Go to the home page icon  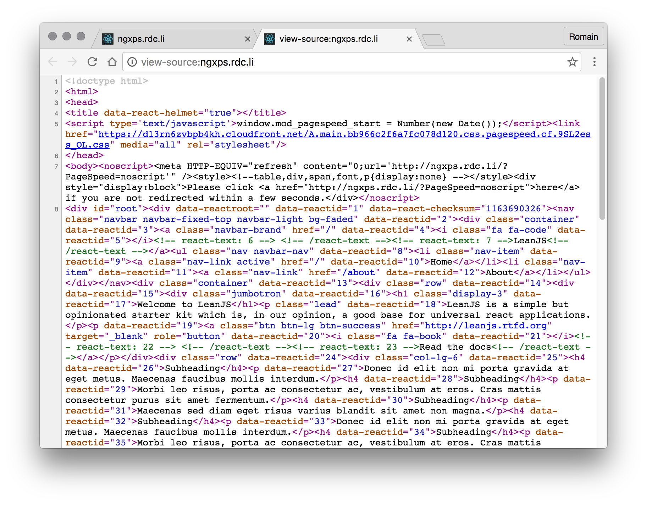(112, 62)
